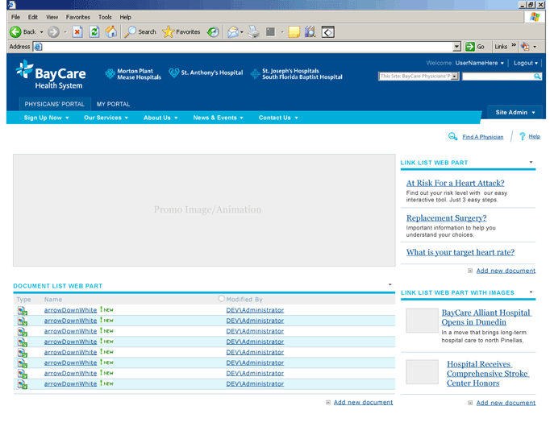Click green Go arrow button
Screen dimensions: 550x439
click(x=470, y=47)
